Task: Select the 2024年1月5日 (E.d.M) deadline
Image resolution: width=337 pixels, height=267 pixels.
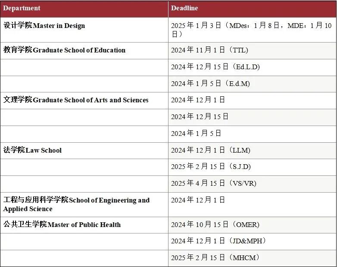Action: pyautogui.click(x=253, y=84)
